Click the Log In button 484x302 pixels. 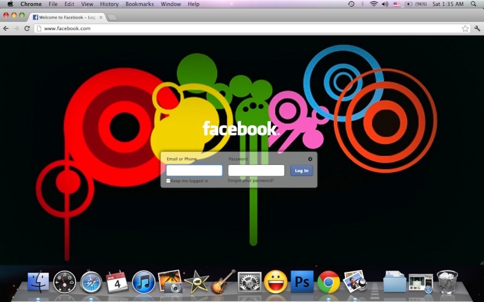[301, 170]
